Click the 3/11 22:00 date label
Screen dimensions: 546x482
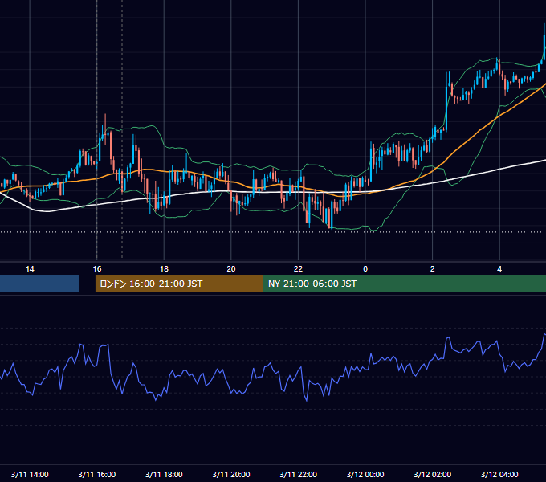point(299,474)
